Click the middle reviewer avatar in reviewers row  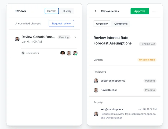coord(69,53)
